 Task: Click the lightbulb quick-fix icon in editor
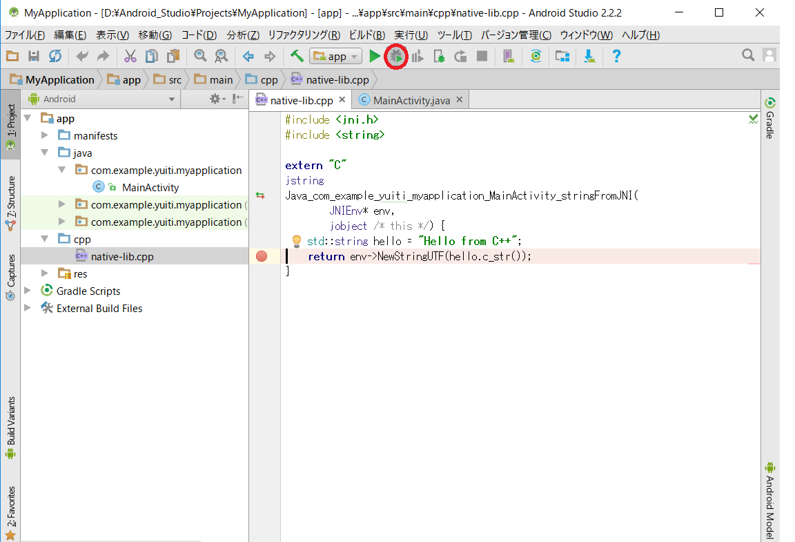[297, 241]
